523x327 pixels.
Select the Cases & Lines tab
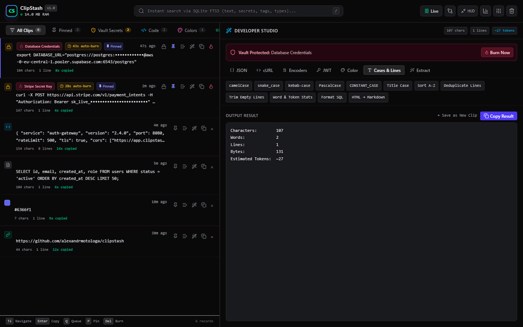pos(384,70)
